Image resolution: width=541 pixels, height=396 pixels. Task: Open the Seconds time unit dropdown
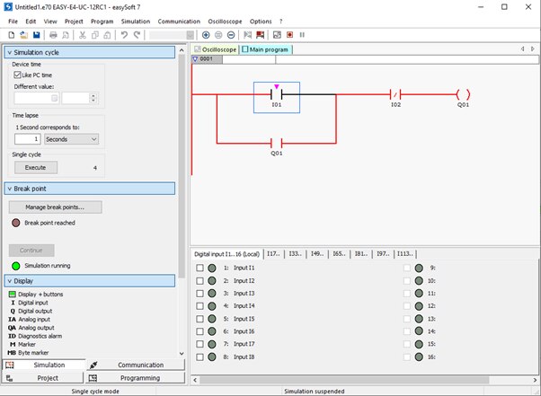71,139
